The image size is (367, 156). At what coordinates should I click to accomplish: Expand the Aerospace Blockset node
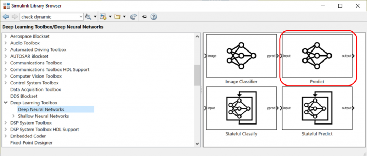coord(5,36)
